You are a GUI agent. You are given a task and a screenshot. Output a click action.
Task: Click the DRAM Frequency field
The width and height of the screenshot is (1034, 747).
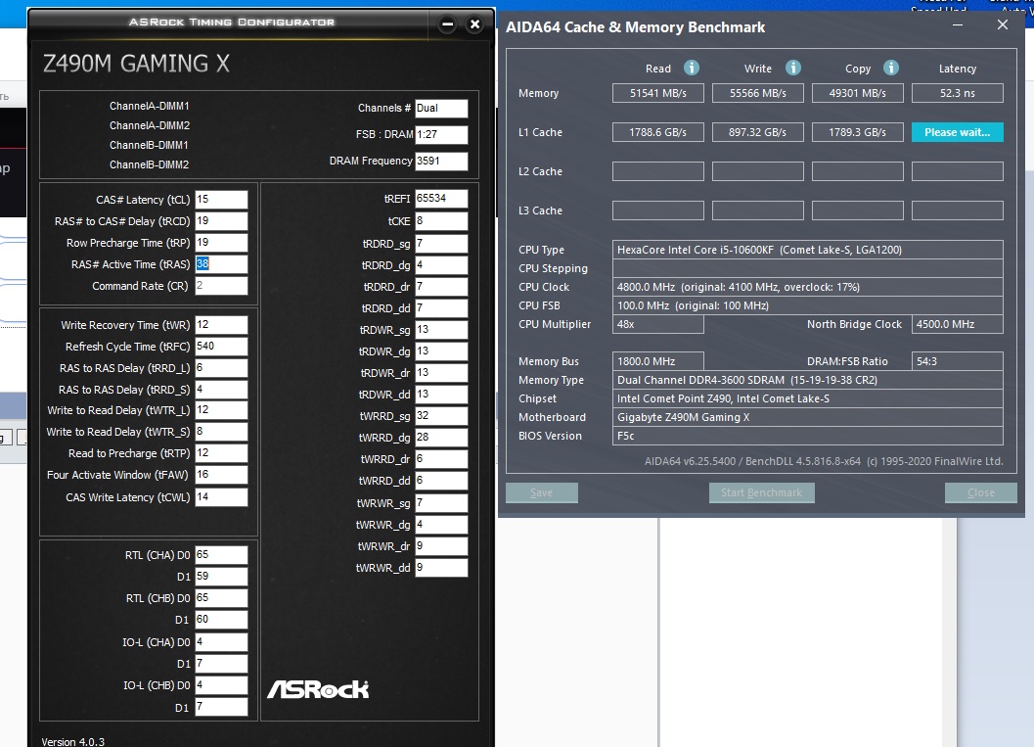(441, 161)
